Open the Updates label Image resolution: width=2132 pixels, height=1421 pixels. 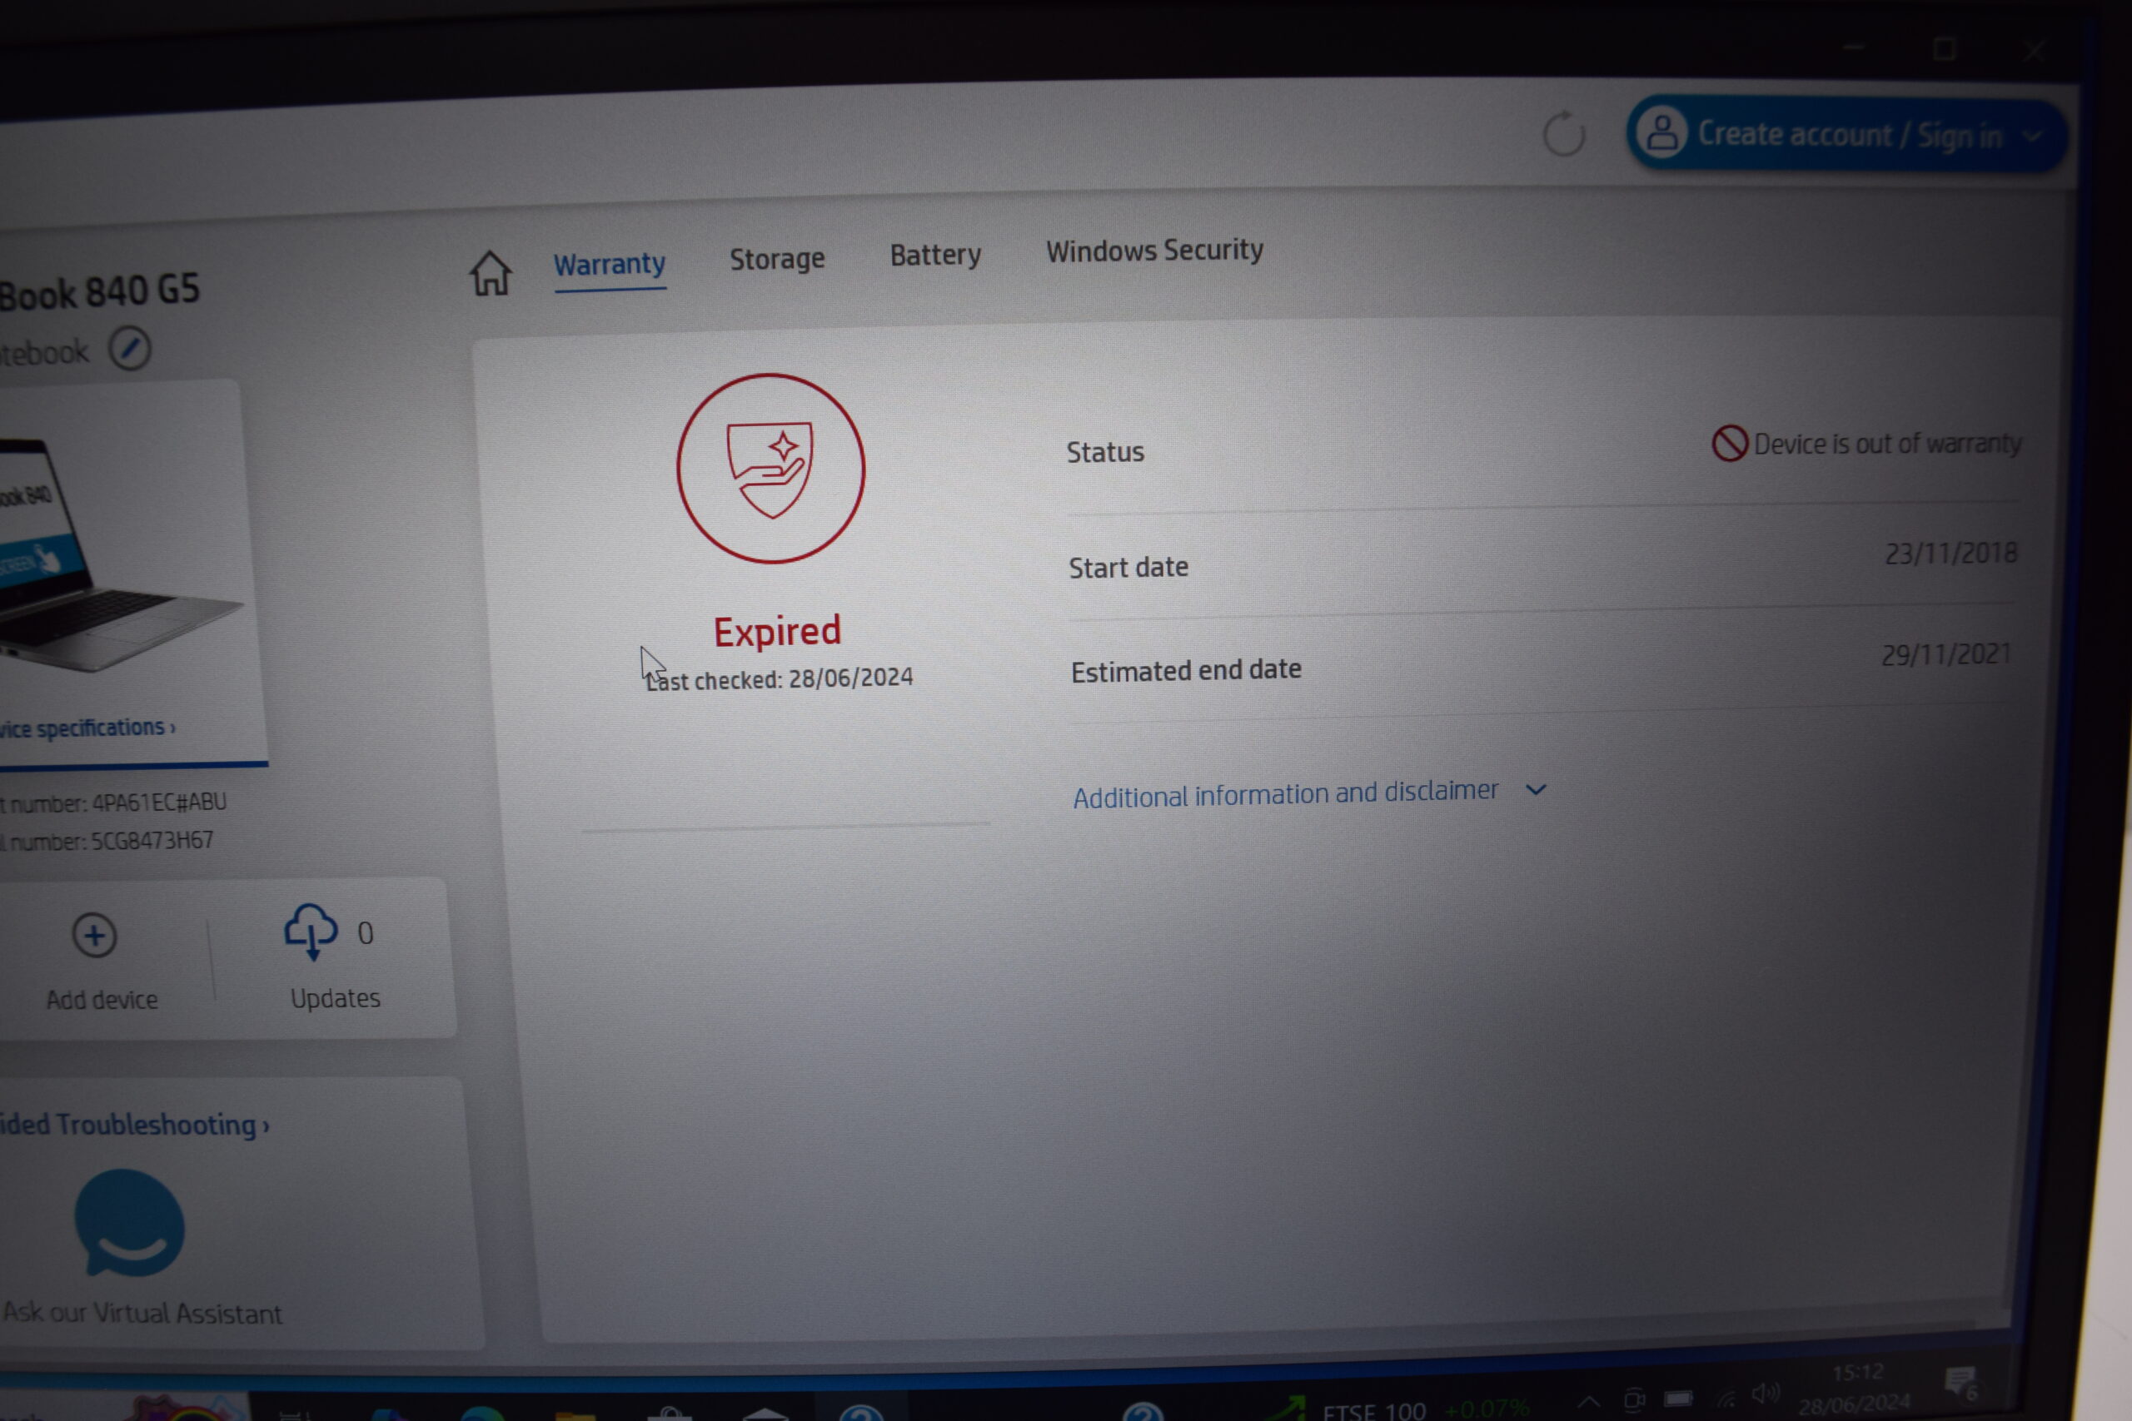click(336, 999)
